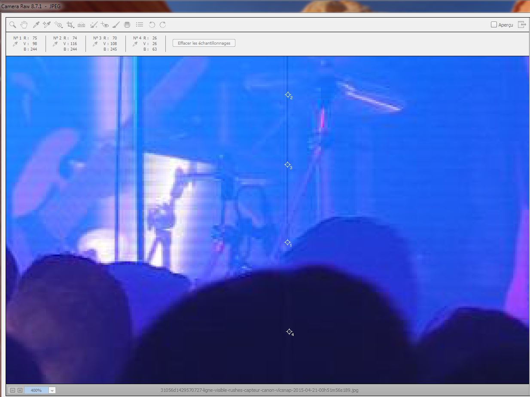Click the Nº 3 B: 245 readout

click(110, 49)
